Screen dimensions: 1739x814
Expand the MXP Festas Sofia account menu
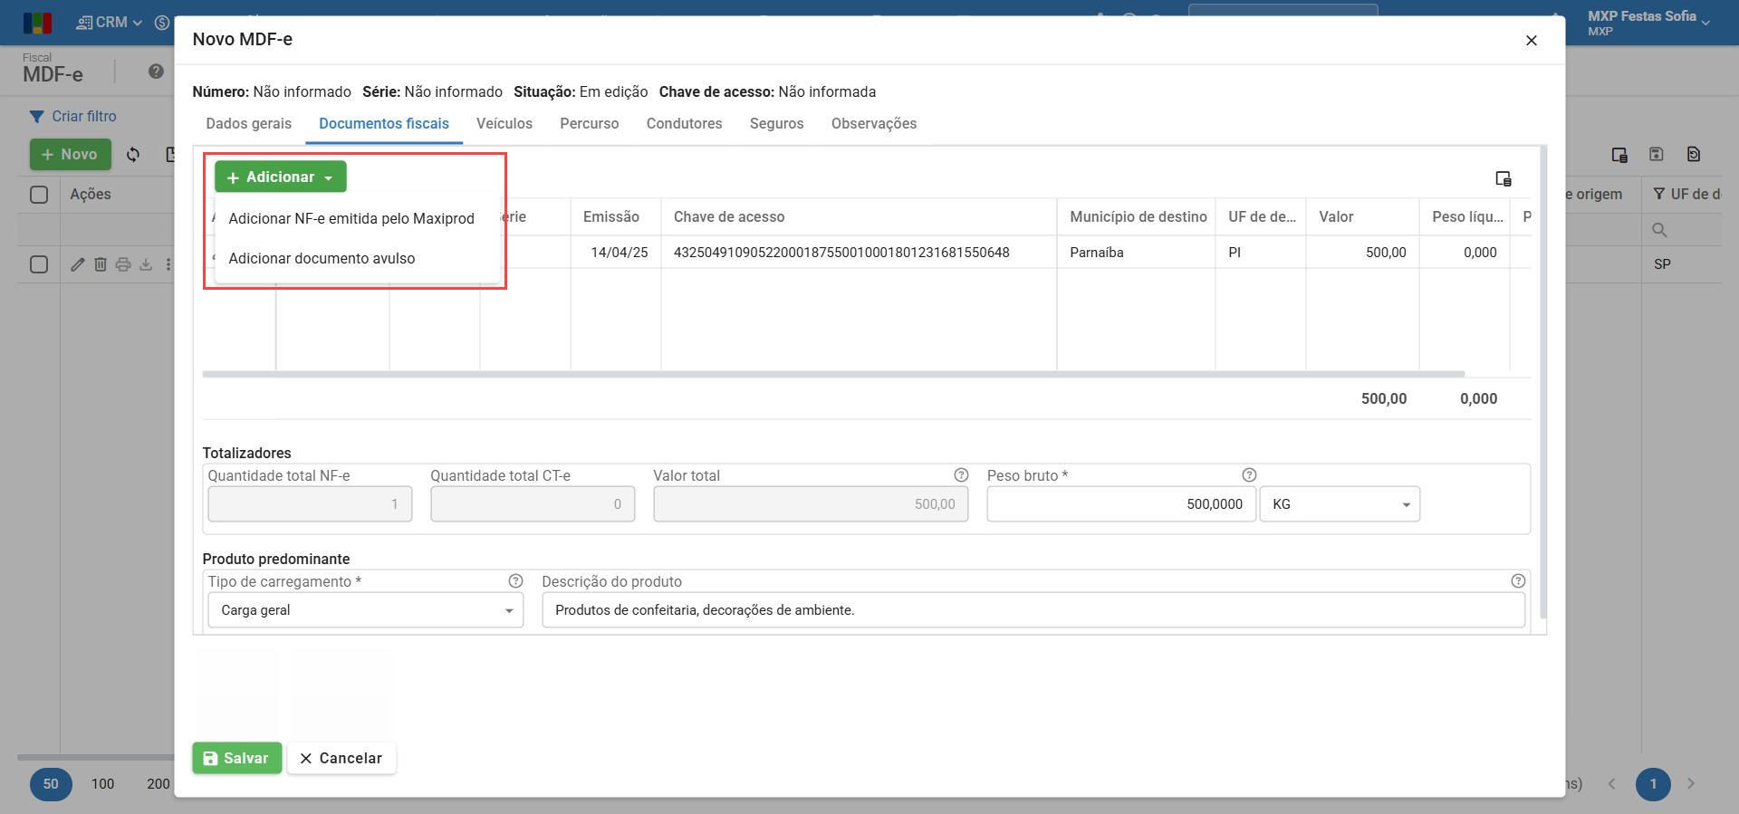tap(1648, 23)
